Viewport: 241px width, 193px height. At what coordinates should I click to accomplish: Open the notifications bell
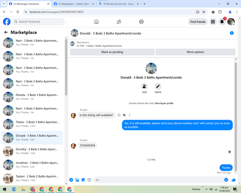coord(222,22)
